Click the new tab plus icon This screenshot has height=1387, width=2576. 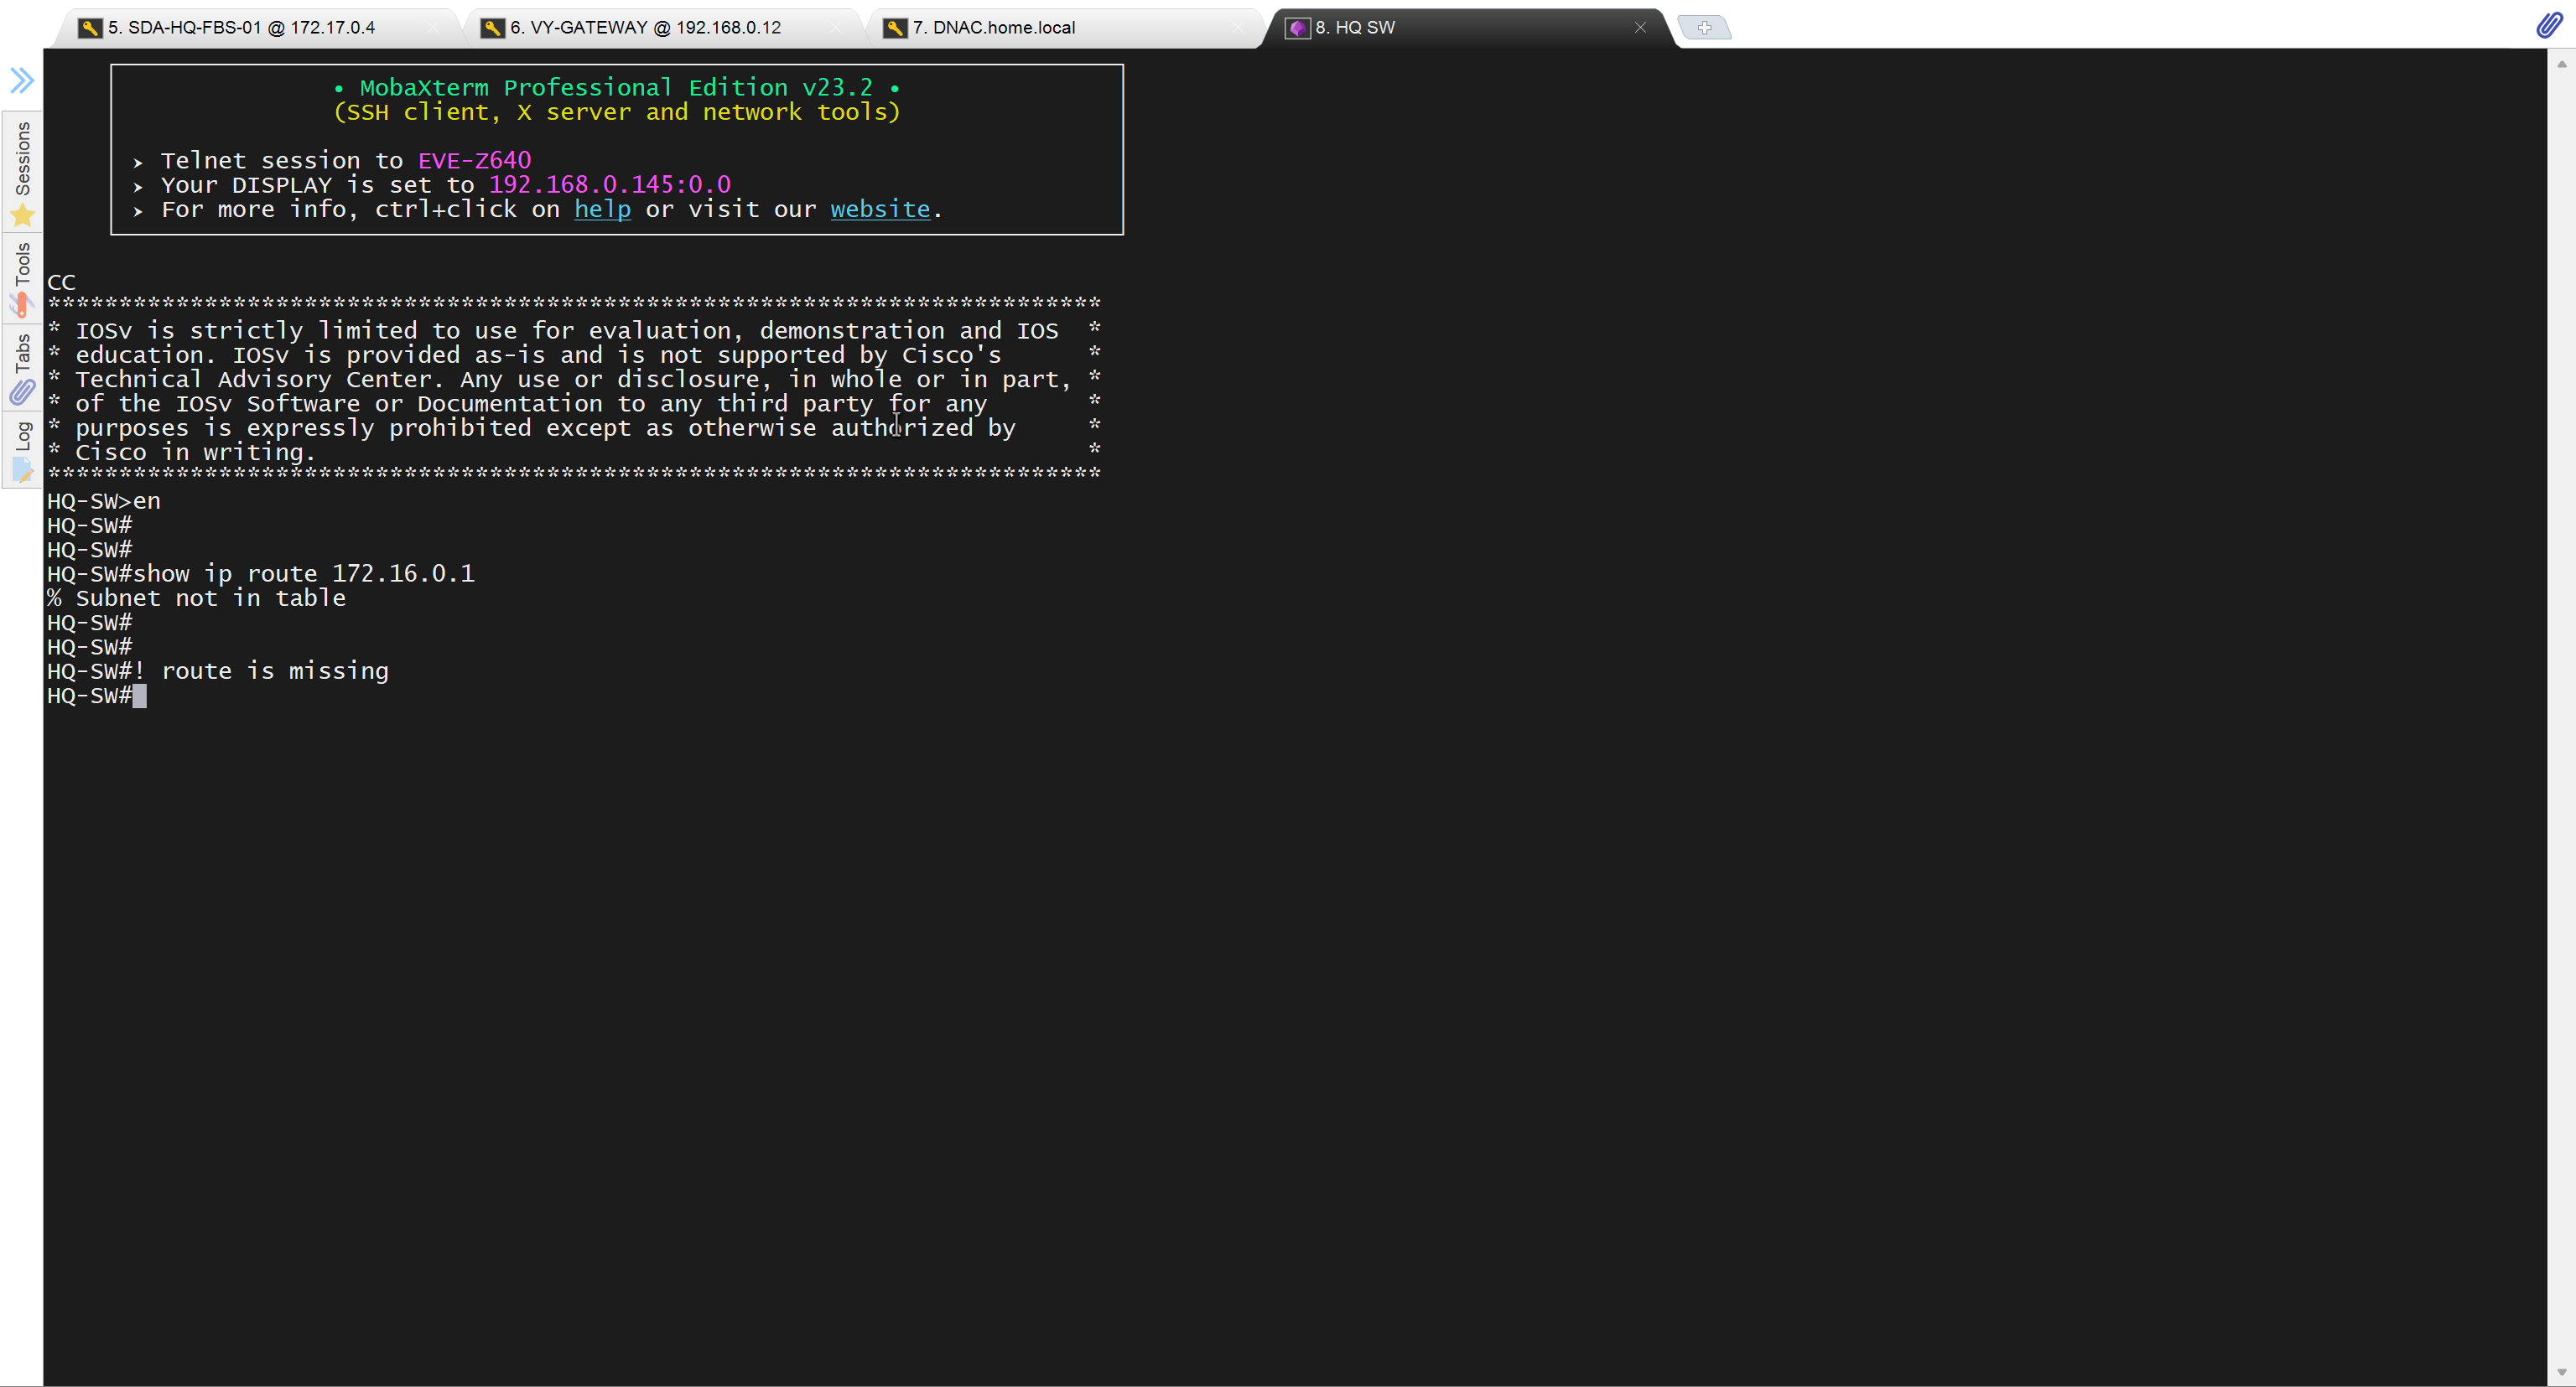click(x=1704, y=28)
